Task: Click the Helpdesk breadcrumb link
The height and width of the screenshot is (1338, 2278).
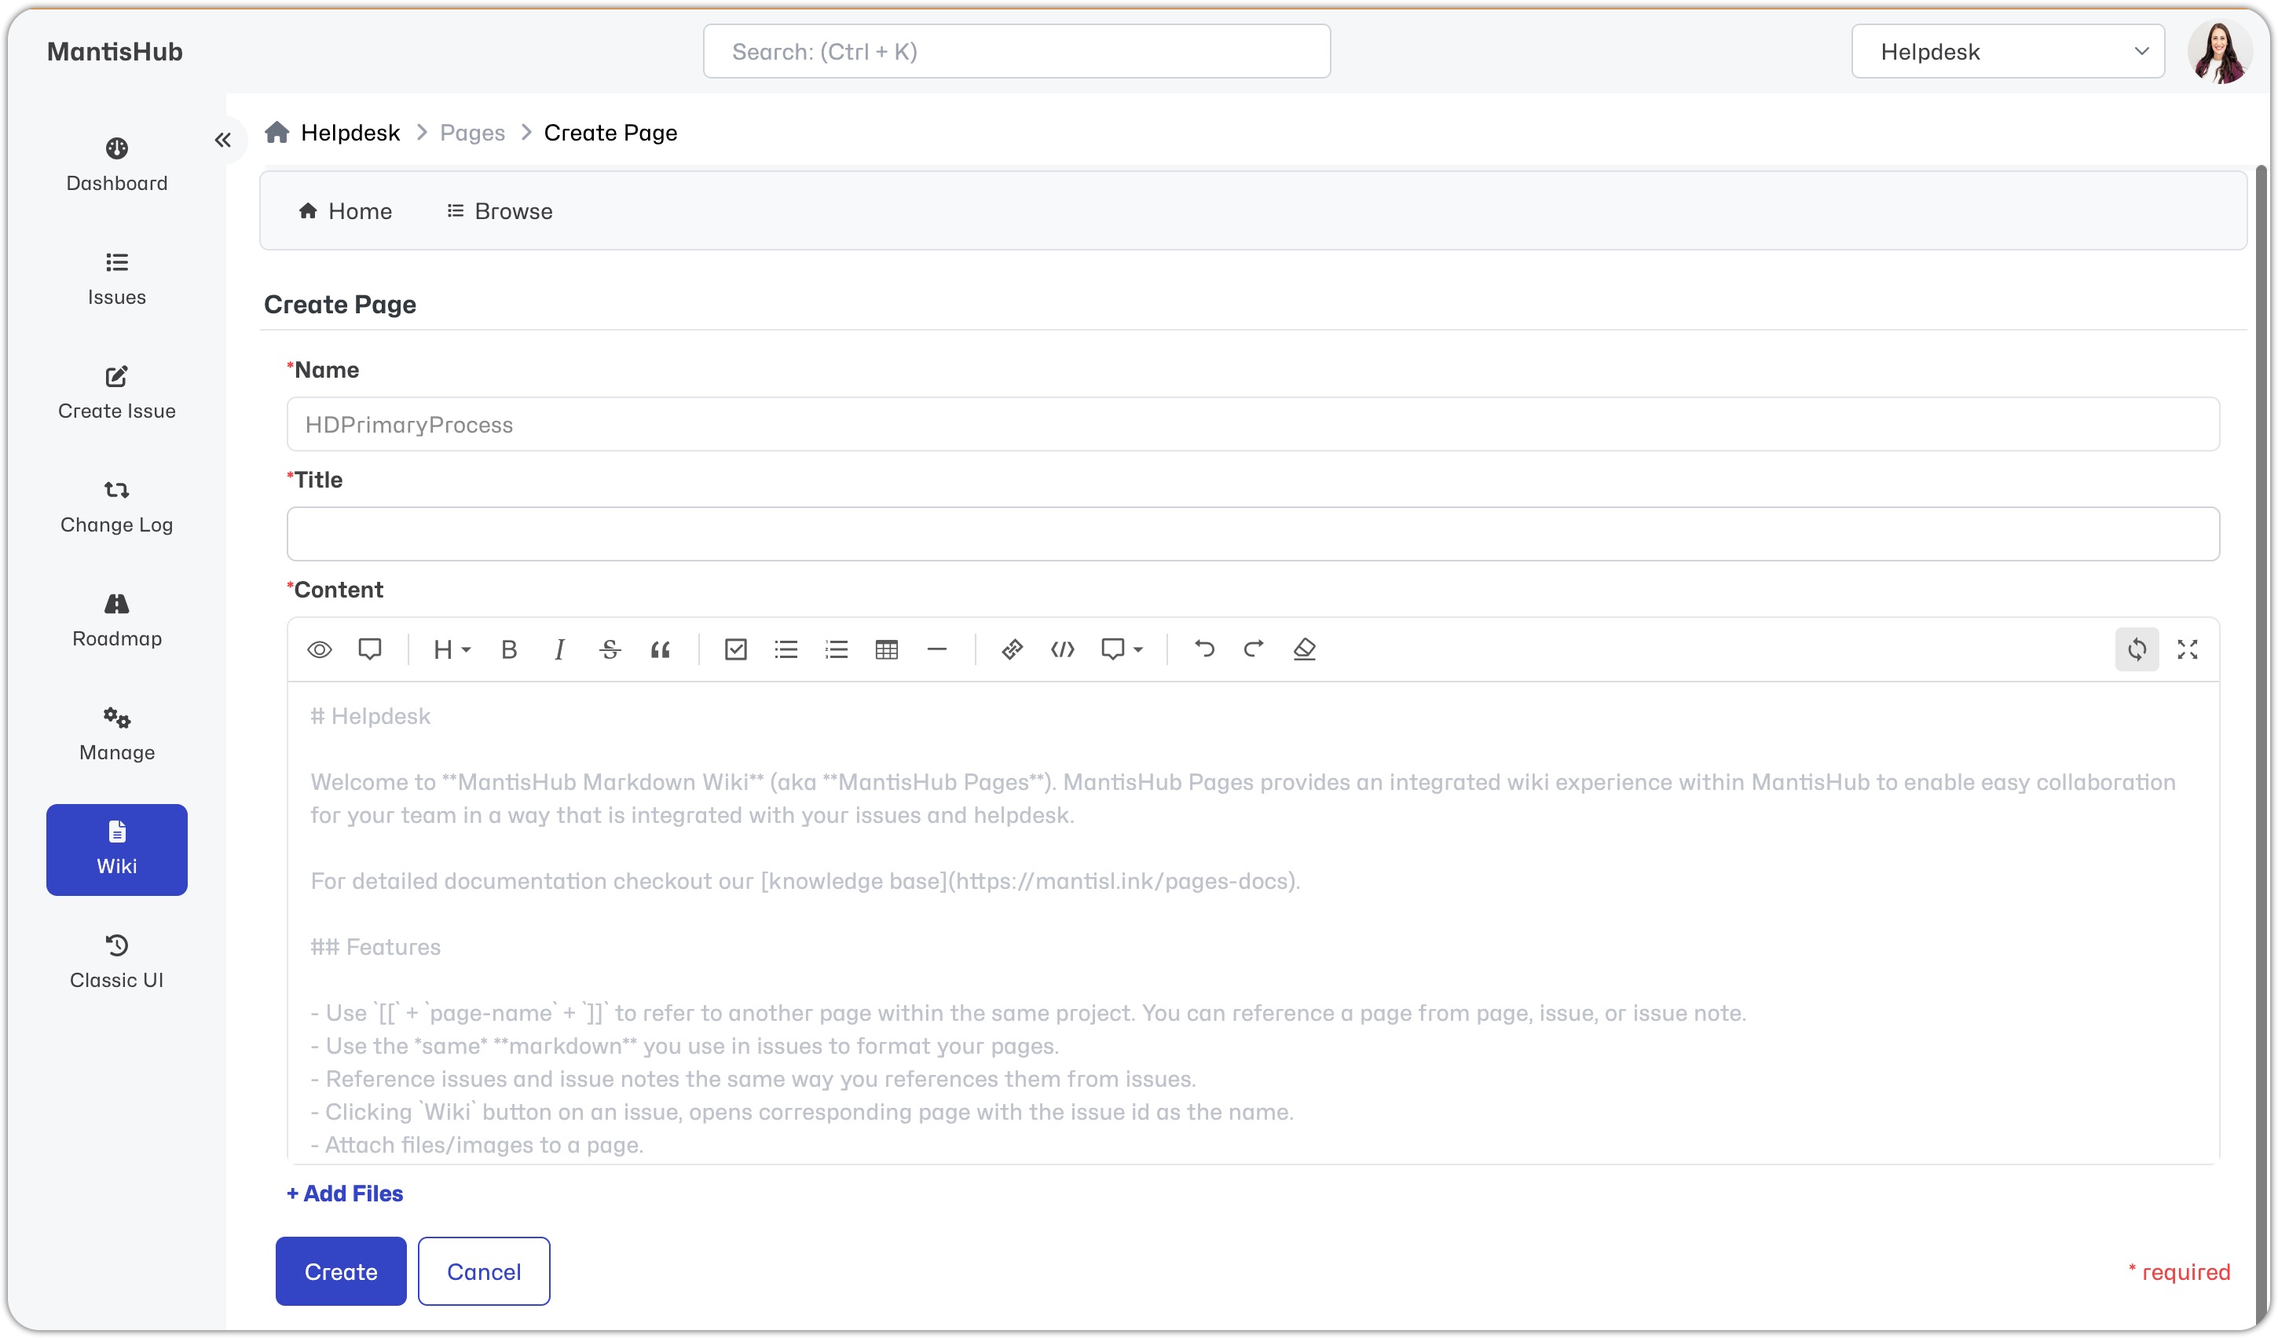Action: click(350, 133)
